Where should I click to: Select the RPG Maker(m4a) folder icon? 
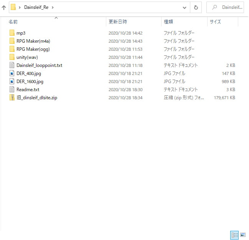point(12,41)
